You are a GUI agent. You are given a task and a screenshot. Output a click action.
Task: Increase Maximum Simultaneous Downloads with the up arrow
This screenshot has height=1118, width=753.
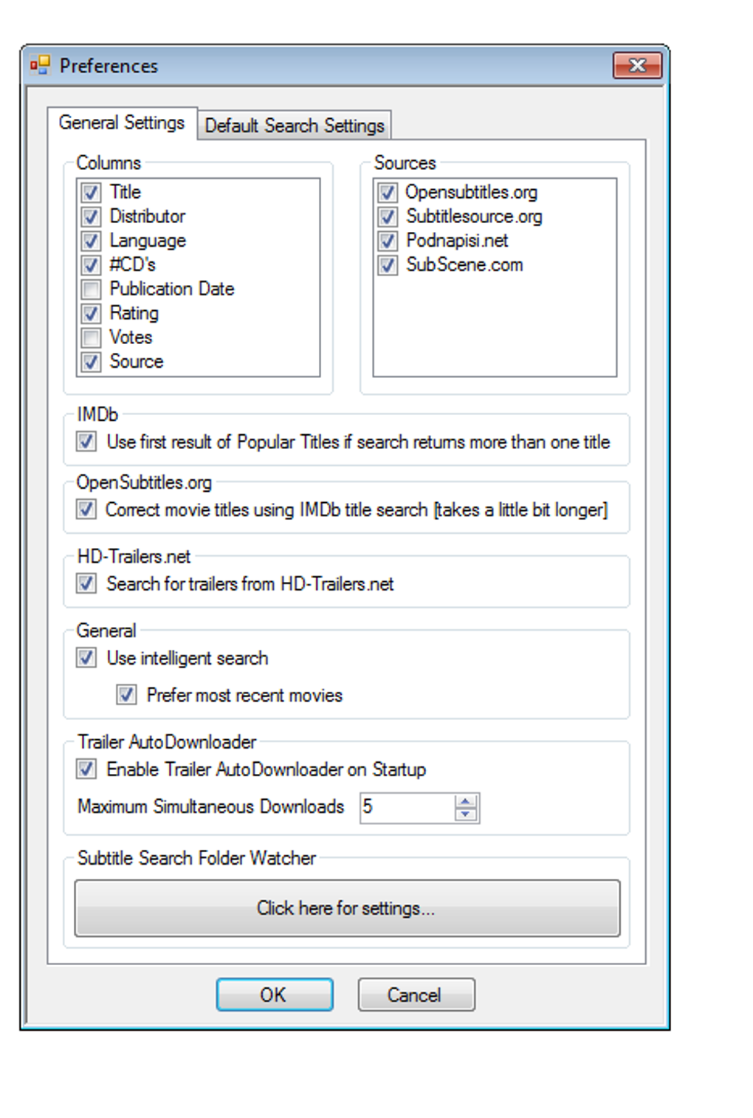(x=464, y=801)
